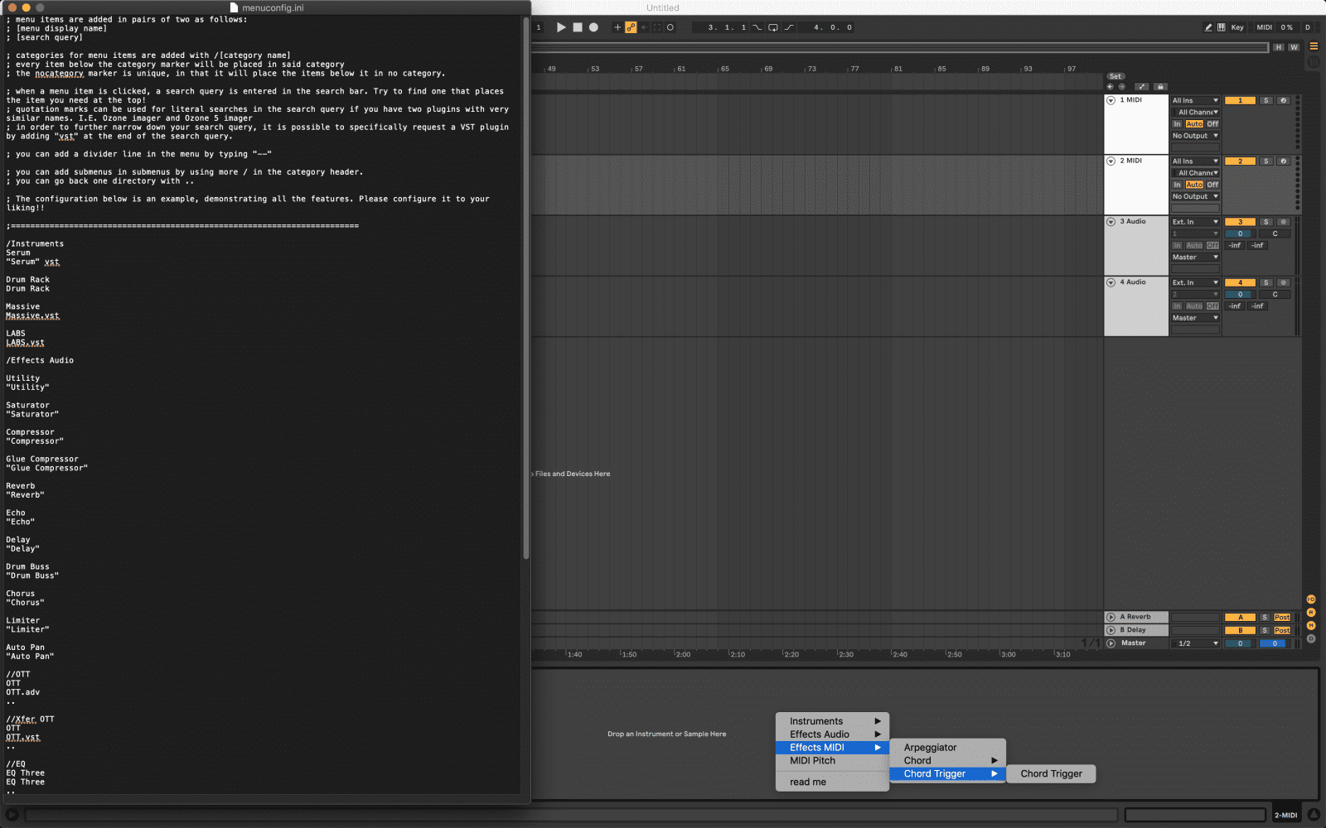Click the Set locator button
Image resolution: width=1326 pixels, height=828 pixels.
tap(1115, 76)
